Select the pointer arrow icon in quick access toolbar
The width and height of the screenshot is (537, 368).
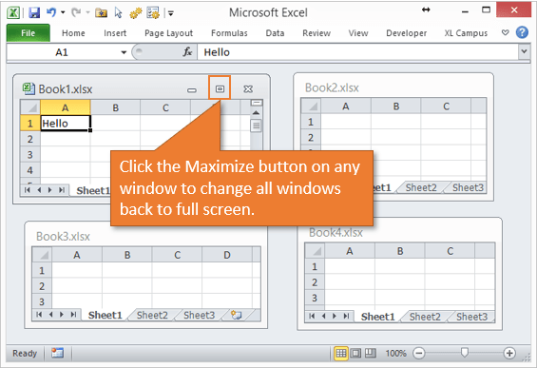point(119,13)
